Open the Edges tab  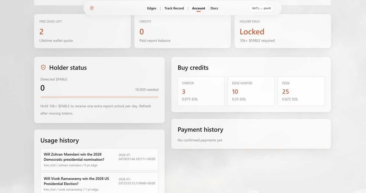click(x=152, y=8)
